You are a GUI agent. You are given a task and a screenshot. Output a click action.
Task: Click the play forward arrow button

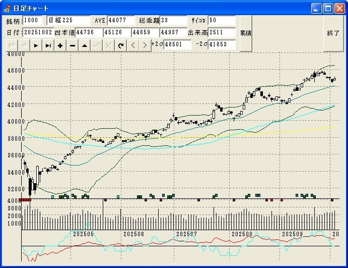36,45
